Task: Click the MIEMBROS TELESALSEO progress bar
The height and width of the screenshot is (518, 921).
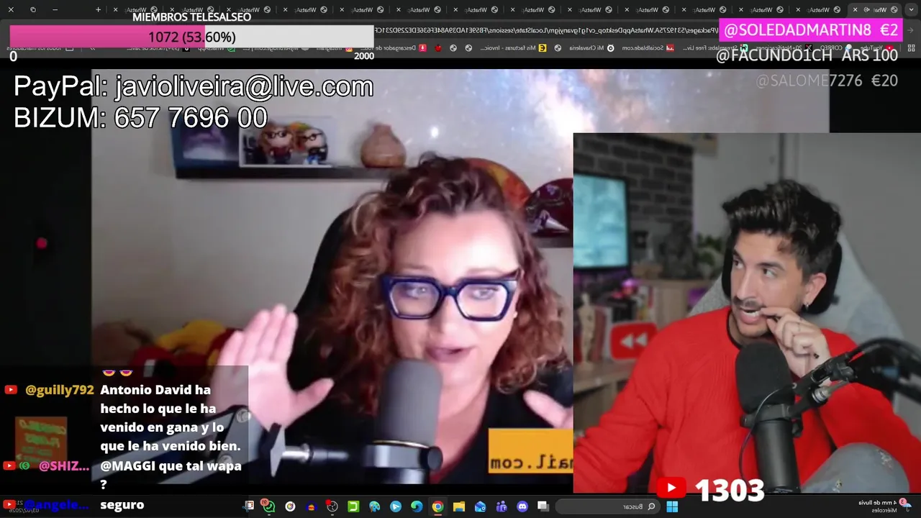Action: tap(191, 37)
